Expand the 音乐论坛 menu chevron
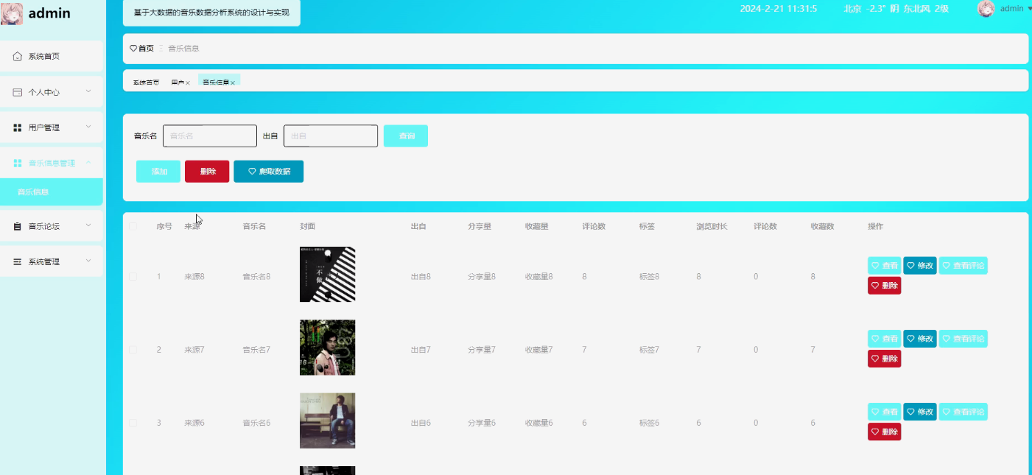 [88, 225]
